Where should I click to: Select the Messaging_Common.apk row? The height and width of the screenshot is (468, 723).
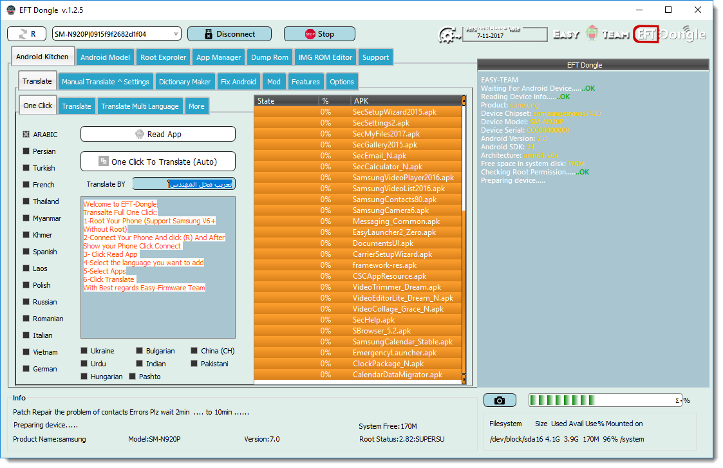pyautogui.click(x=358, y=221)
